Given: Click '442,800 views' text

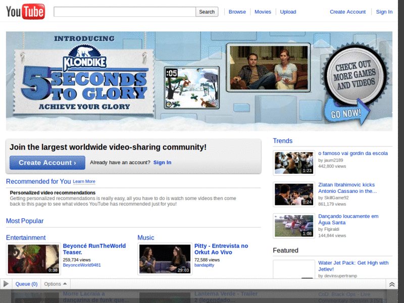Looking at the screenshot, I should pyautogui.click(x=332, y=166).
